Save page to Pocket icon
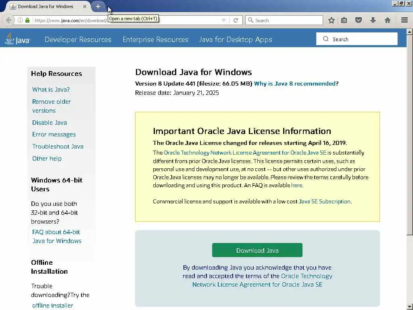Image resolution: width=413 pixels, height=310 pixels. pos(359,20)
